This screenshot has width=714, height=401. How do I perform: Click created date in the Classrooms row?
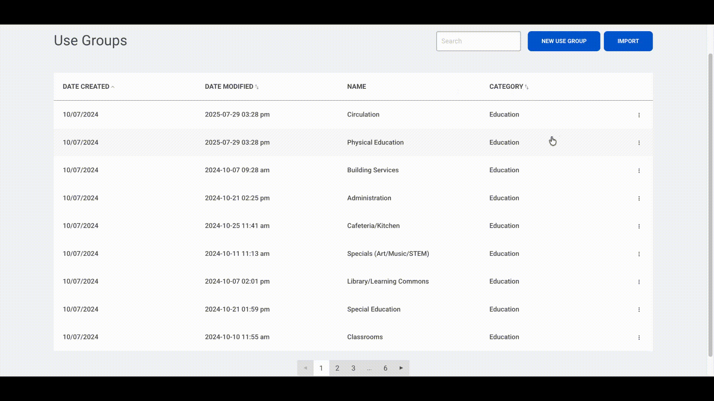80,337
